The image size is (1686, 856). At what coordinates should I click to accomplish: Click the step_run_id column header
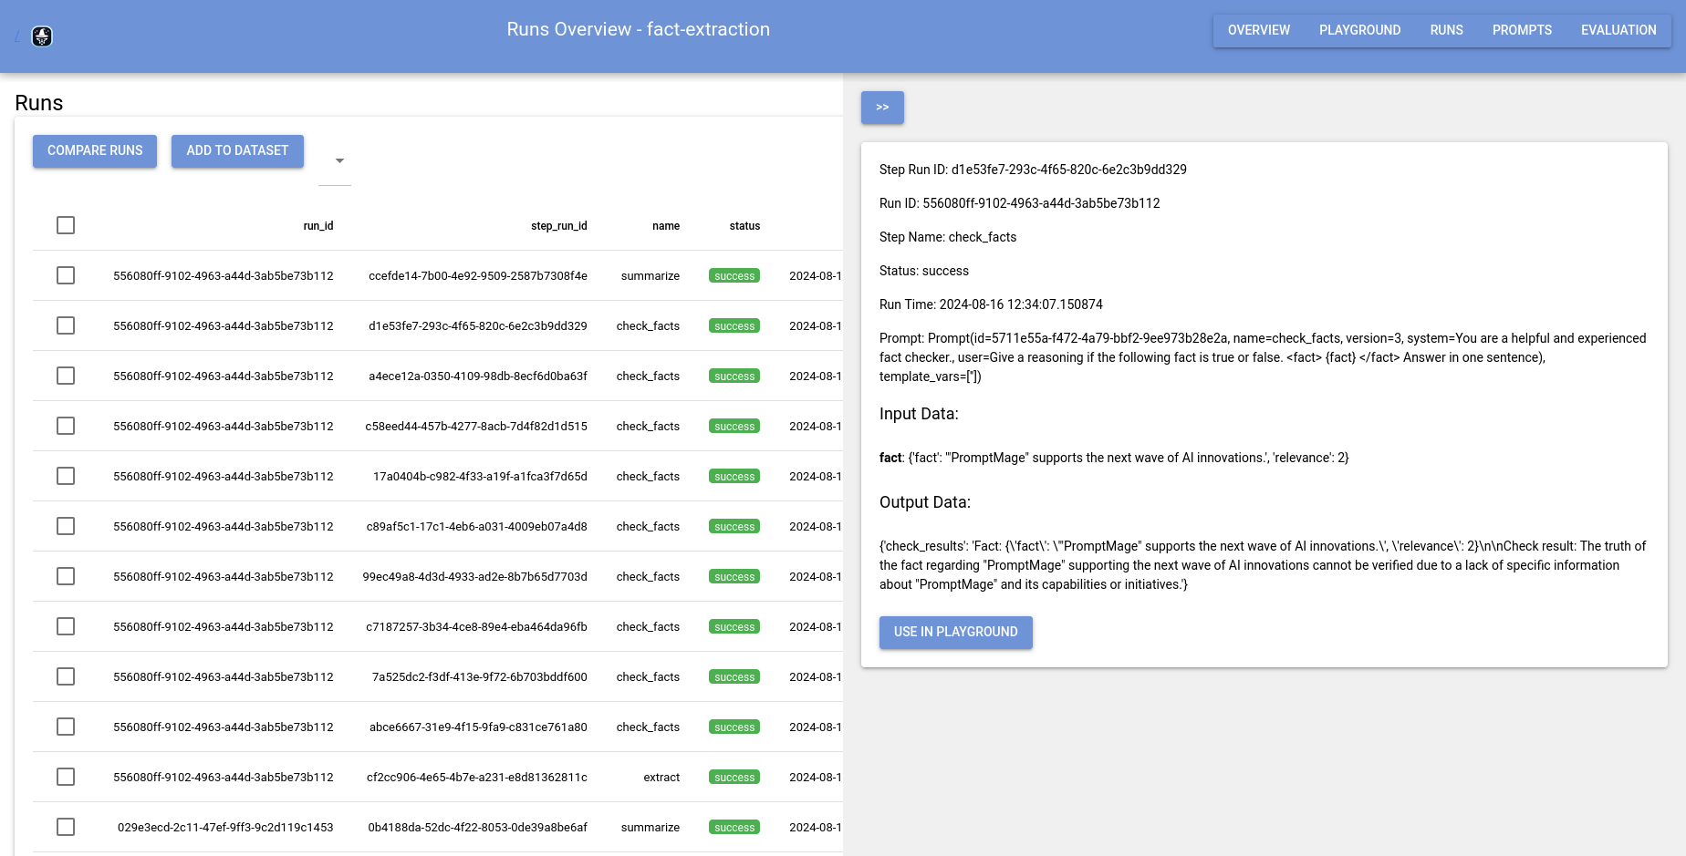559,226
